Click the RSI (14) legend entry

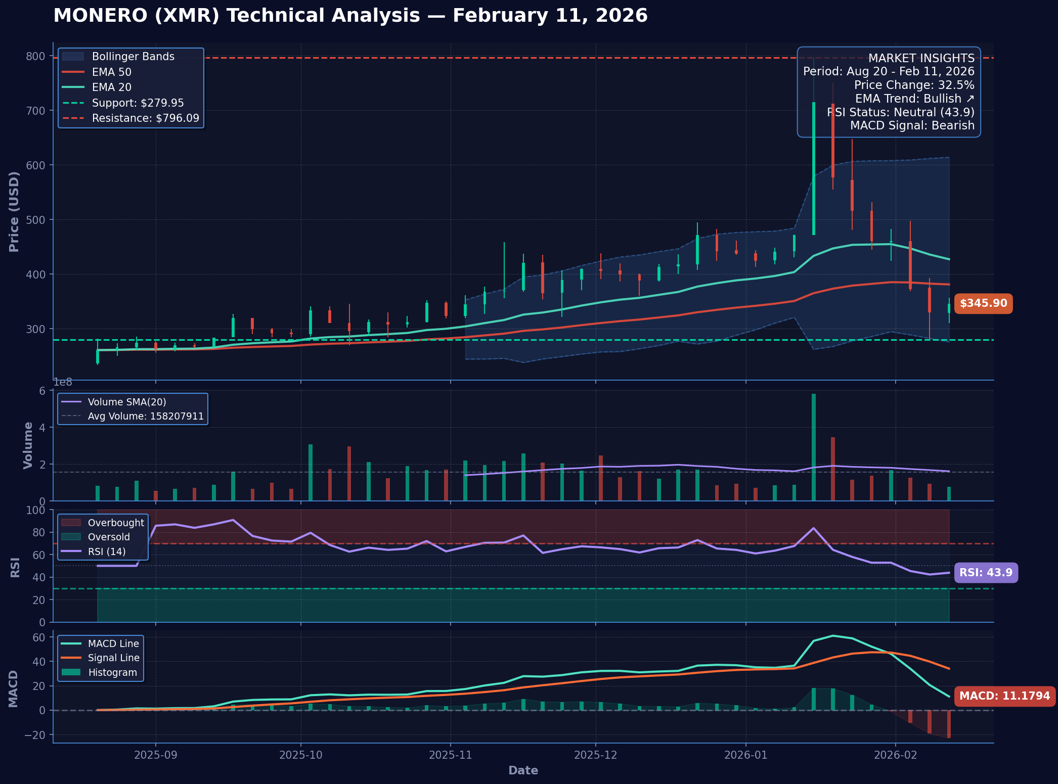pos(106,551)
